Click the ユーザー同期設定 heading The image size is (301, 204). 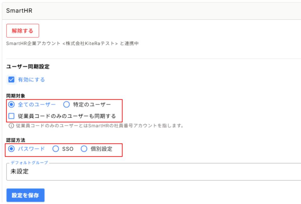[28, 66]
